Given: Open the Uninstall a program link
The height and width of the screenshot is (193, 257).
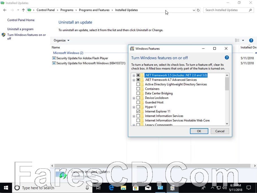Looking at the screenshot, I should tap(20, 29).
